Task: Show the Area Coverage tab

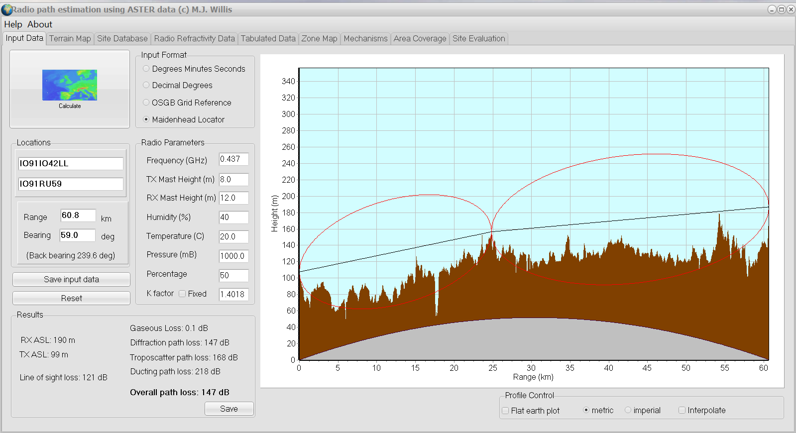Action: point(420,39)
